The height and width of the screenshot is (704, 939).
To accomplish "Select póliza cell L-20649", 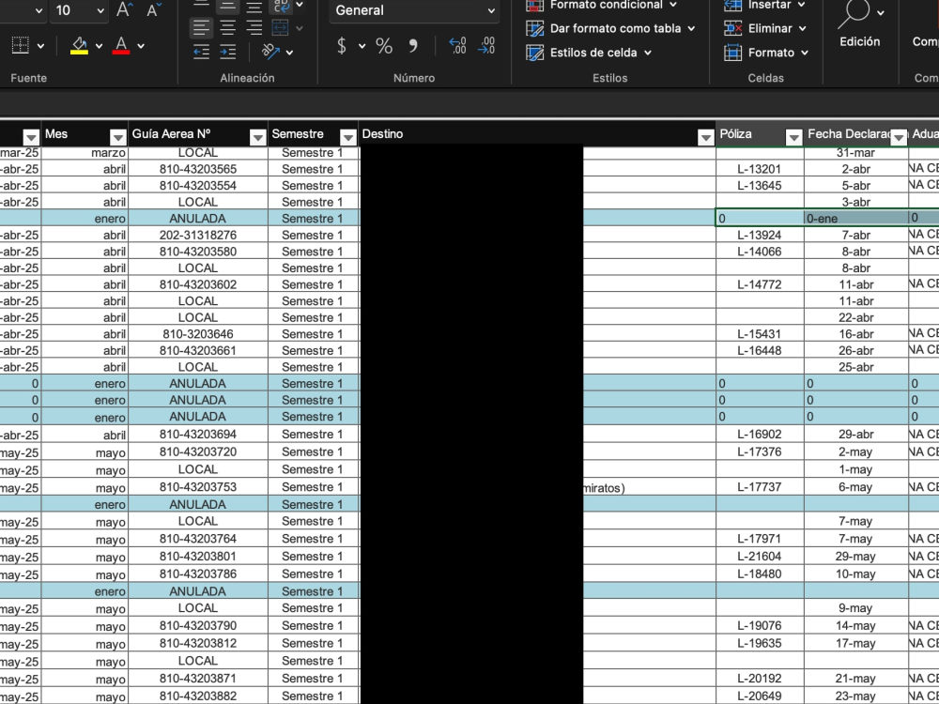I will (760, 696).
